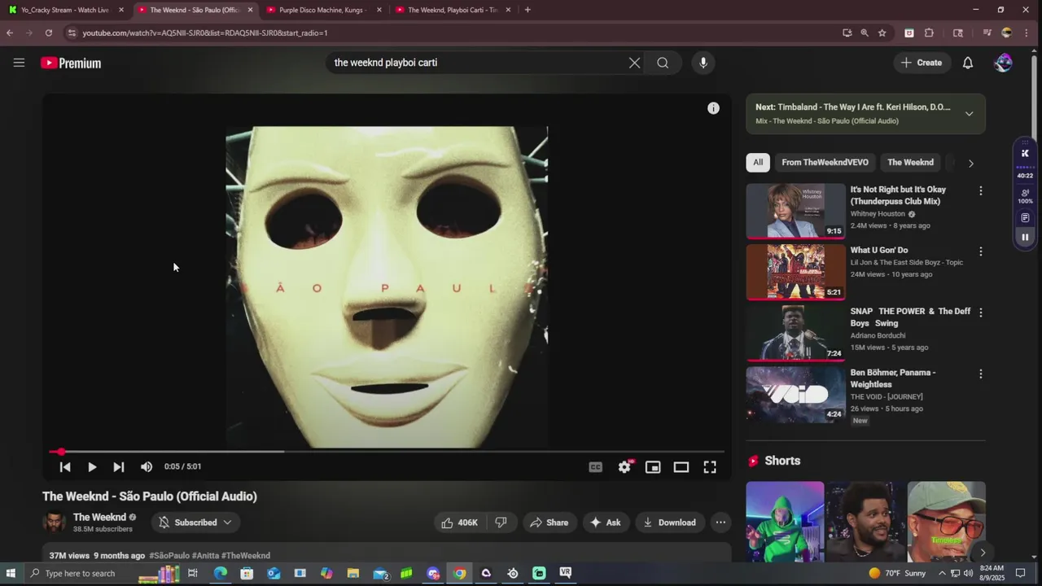1042x586 pixels.
Task: Open Whitney Houston video thumbnail
Action: click(x=796, y=211)
